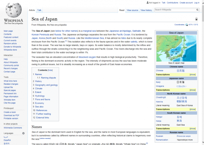Open the salinity link
The width and height of the screenshot is (204, 145).
click(134, 42)
